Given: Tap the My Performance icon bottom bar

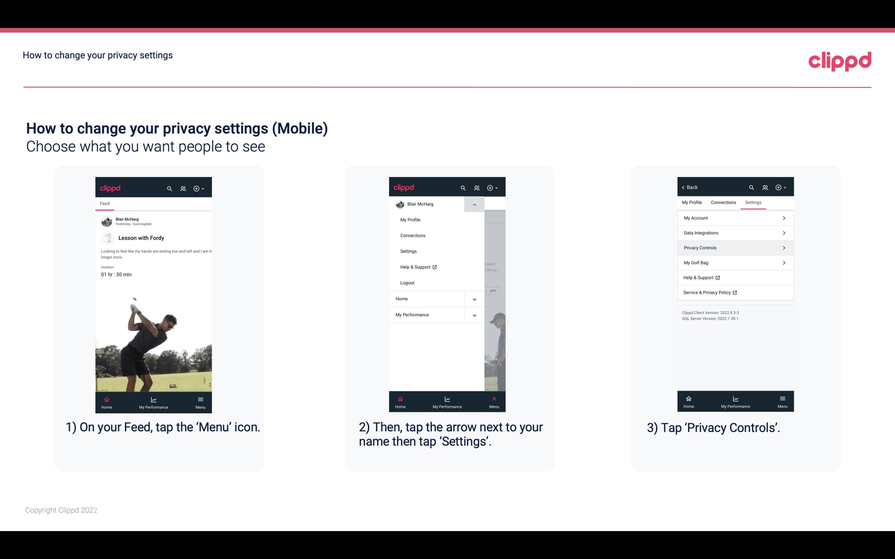Looking at the screenshot, I should point(153,401).
